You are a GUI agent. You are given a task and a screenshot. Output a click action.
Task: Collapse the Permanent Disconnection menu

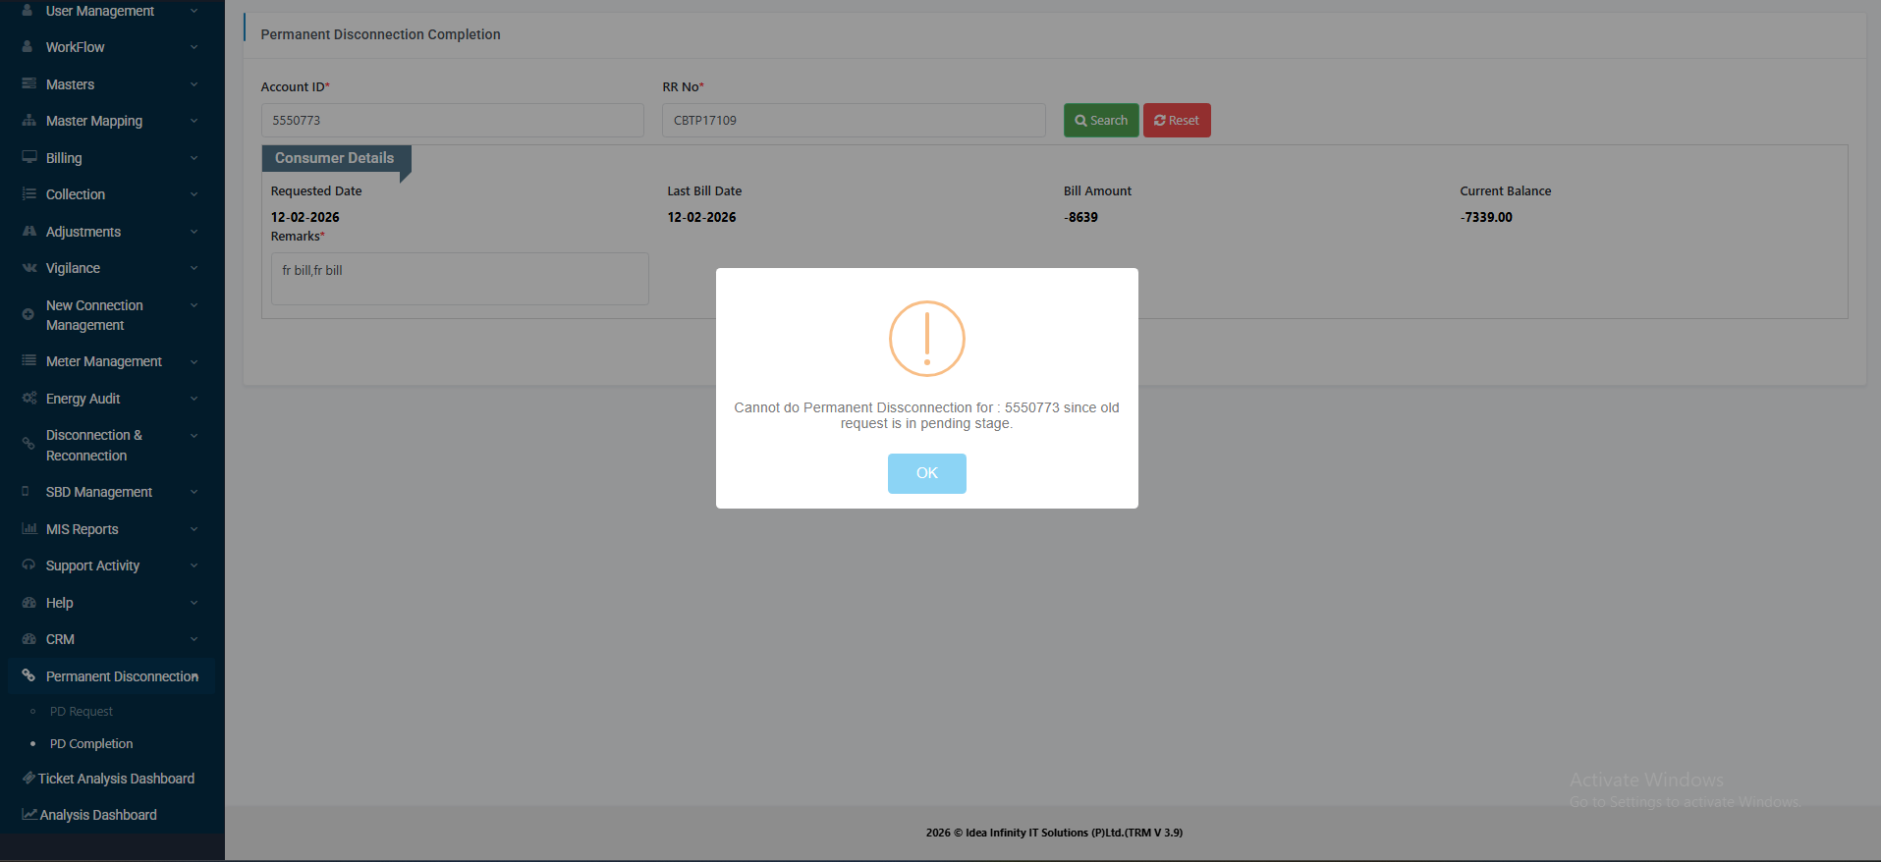[x=111, y=676]
